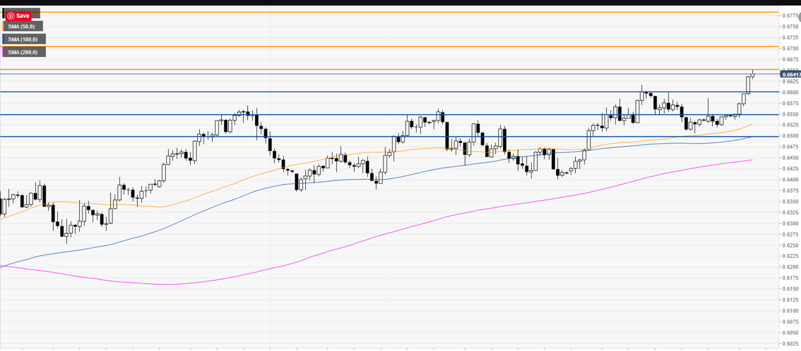Image resolution: width=801 pixels, height=351 pixels.
Task: Click the Pinterest Save button
Action: tap(18, 16)
